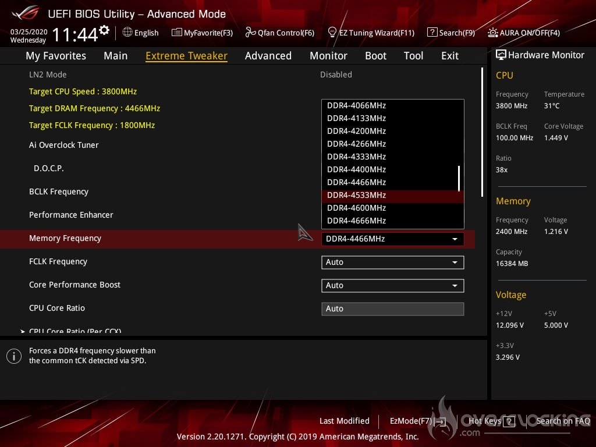596x447 pixels.
Task: Select the Performance Enhancer setting
Action: click(71, 215)
